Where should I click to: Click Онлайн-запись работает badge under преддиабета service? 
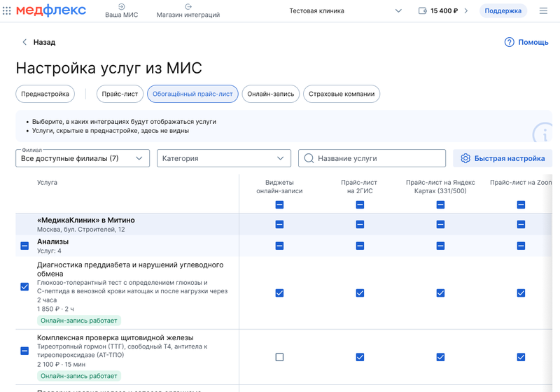pyautogui.click(x=79, y=320)
